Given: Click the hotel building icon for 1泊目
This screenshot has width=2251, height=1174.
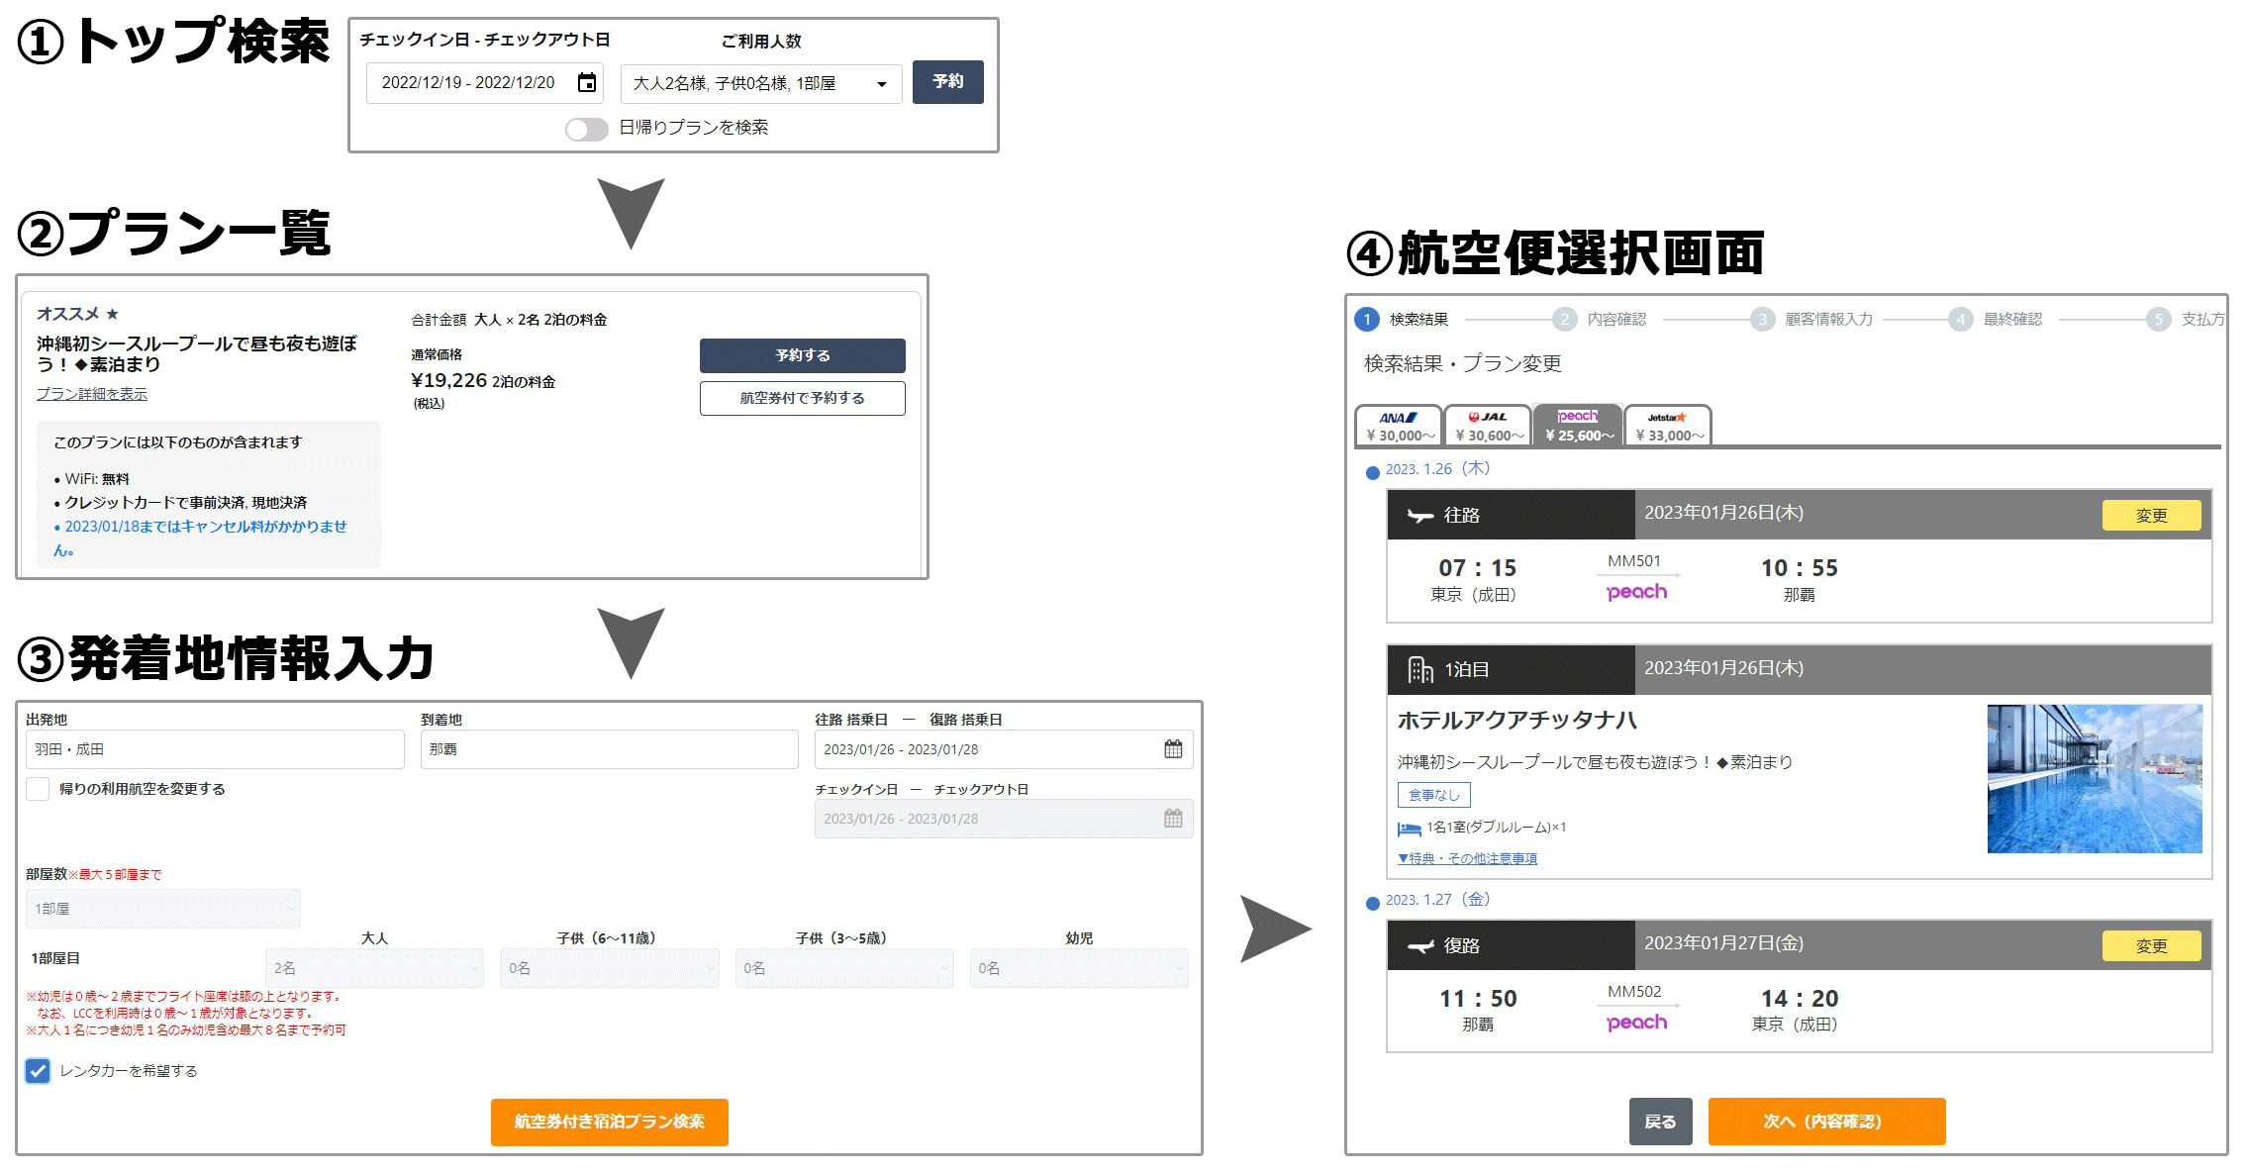Looking at the screenshot, I should coord(1420,670).
